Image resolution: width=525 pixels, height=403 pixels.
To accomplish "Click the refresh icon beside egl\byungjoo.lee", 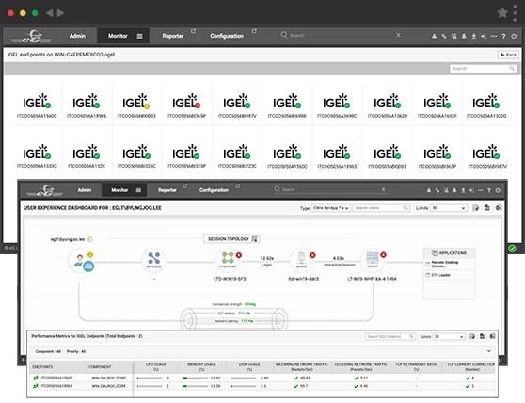I will pos(89,239).
